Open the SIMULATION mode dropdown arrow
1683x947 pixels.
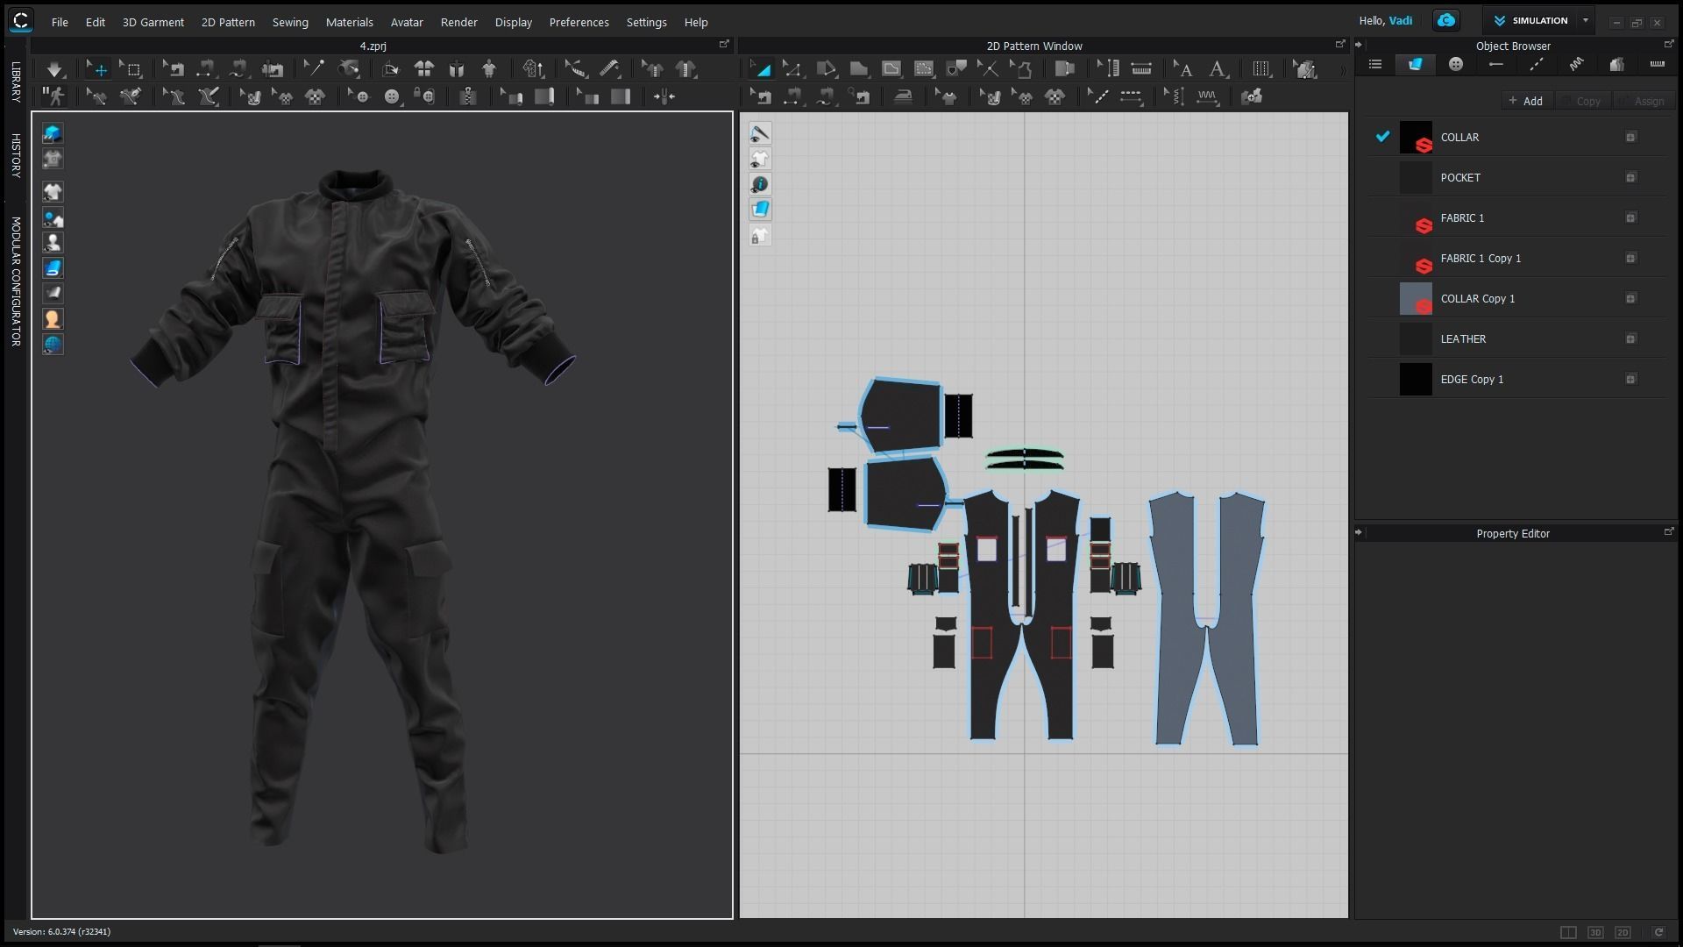[1585, 20]
